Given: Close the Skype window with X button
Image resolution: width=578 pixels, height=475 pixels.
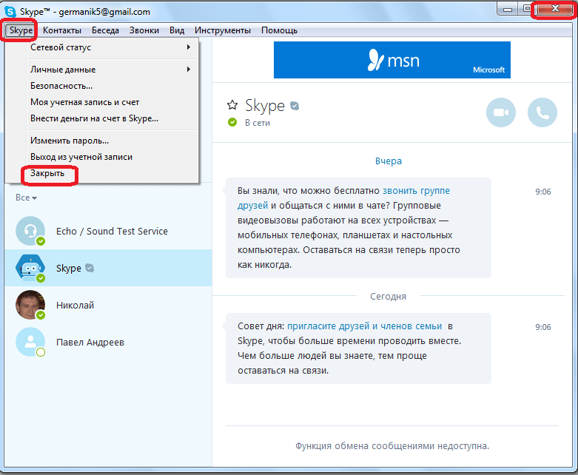Looking at the screenshot, I should [x=555, y=9].
